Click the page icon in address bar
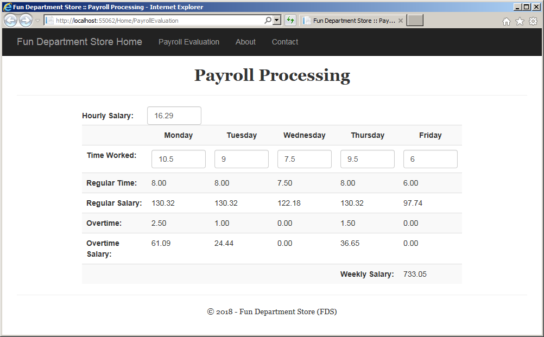544x337 pixels. (x=49, y=21)
